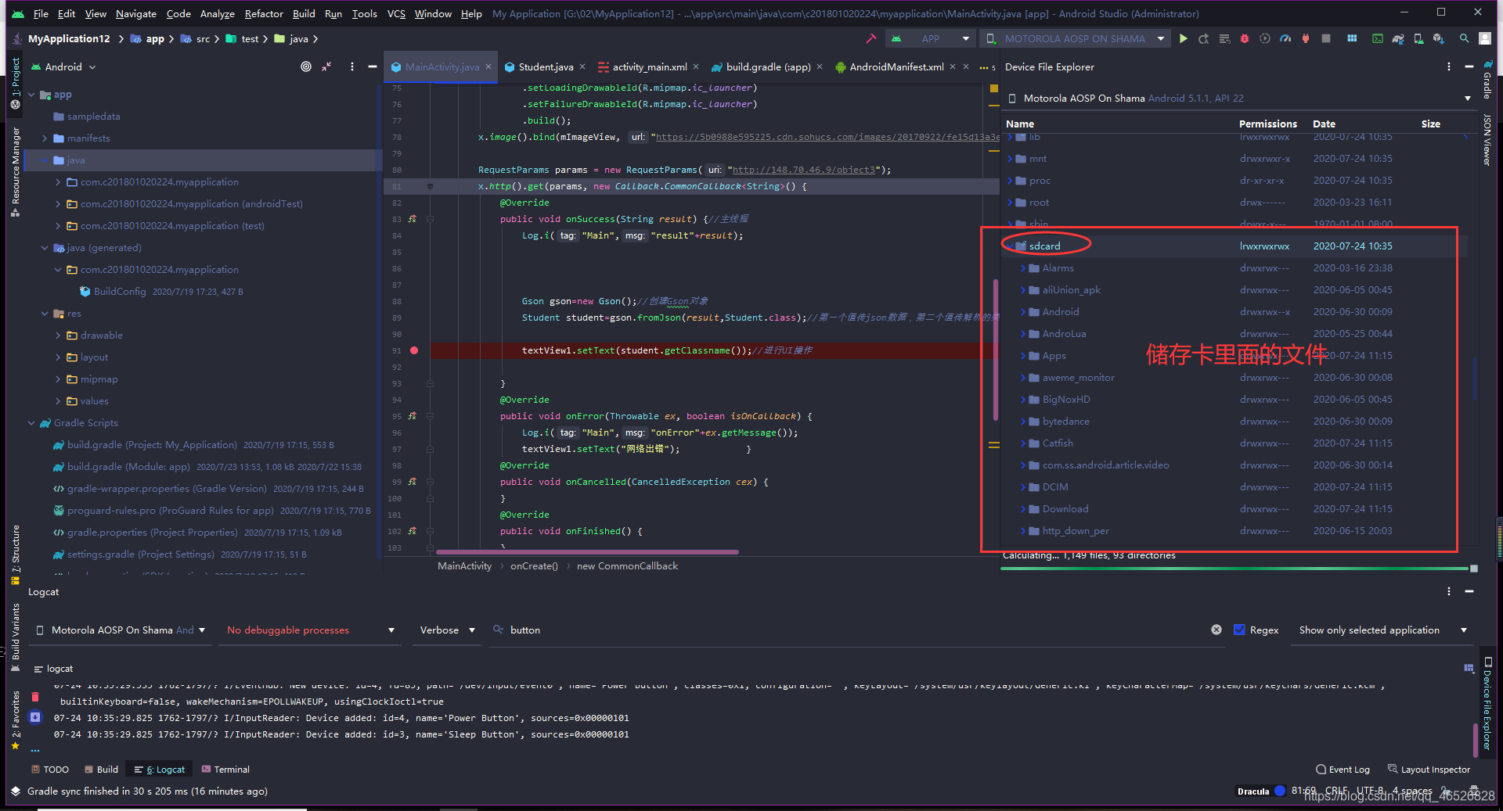Switch to AndroidManifest.xml editor tab
Screen dimensions: 1503x811
click(896, 66)
